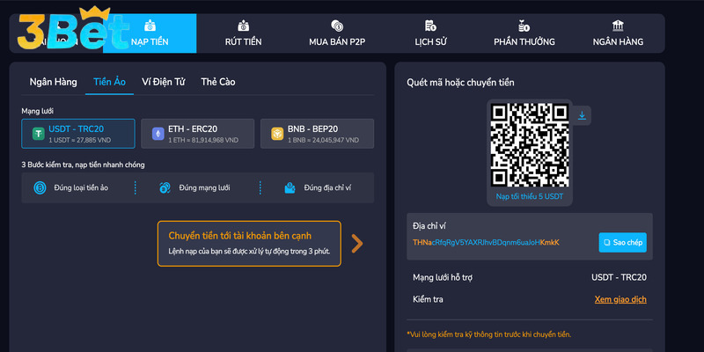Click the orange chevron arrow
Screen dimensions: 704x352
pos(357,244)
